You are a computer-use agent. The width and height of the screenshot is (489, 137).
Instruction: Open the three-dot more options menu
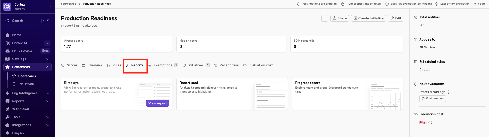pos(325,18)
